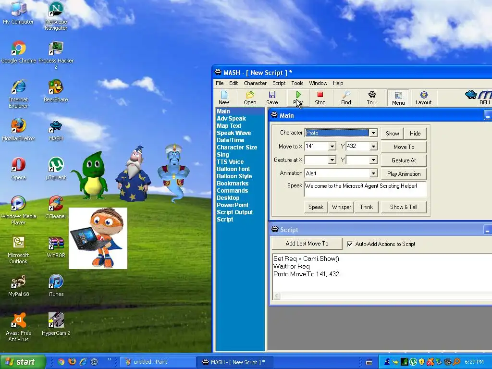This screenshot has height=369, width=492.
Task: Click the Move To button
Action: [x=404, y=147]
